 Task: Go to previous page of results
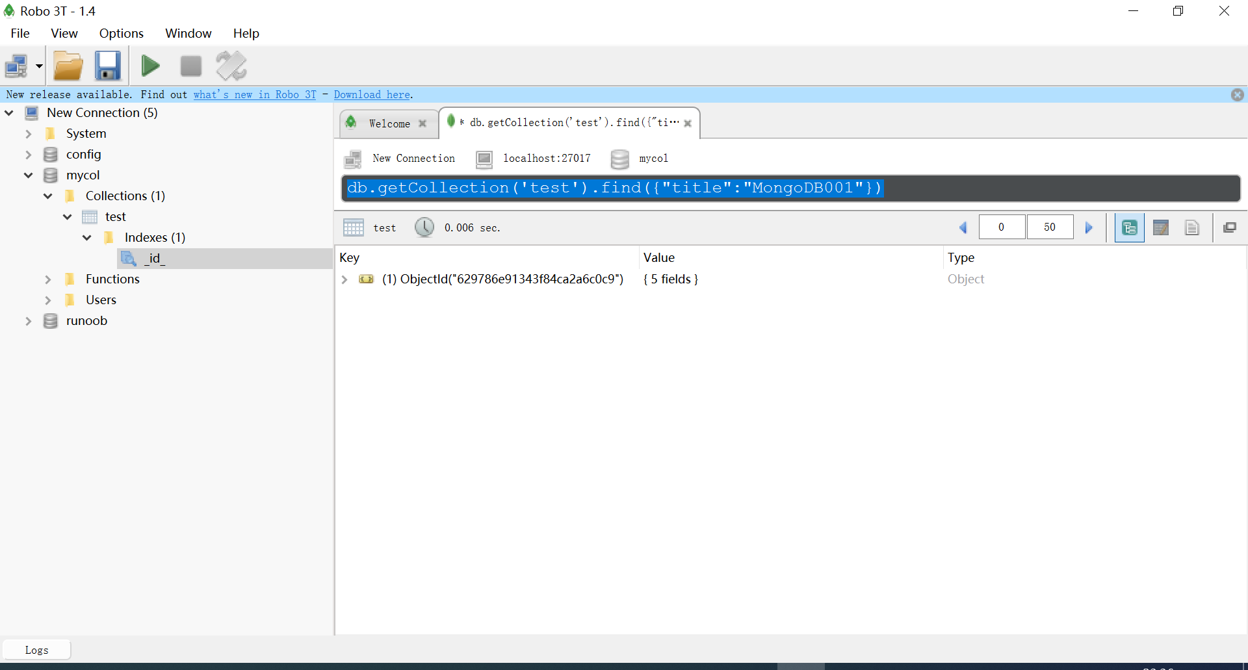(x=963, y=227)
